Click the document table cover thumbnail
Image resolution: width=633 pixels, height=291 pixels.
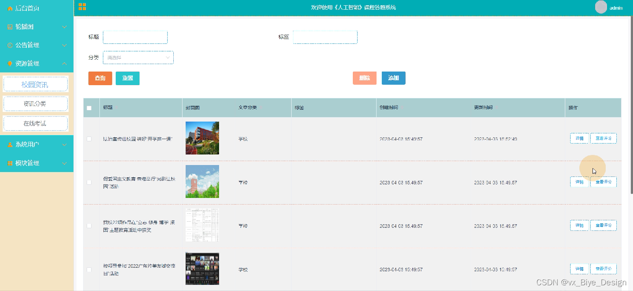(x=202, y=225)
